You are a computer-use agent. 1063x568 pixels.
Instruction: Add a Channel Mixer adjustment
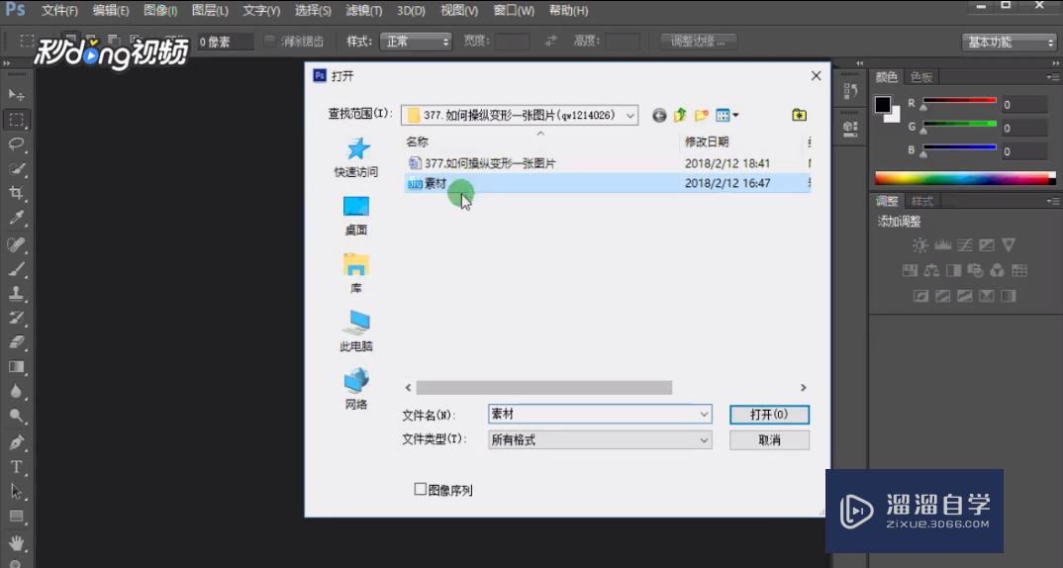point(997,271)
